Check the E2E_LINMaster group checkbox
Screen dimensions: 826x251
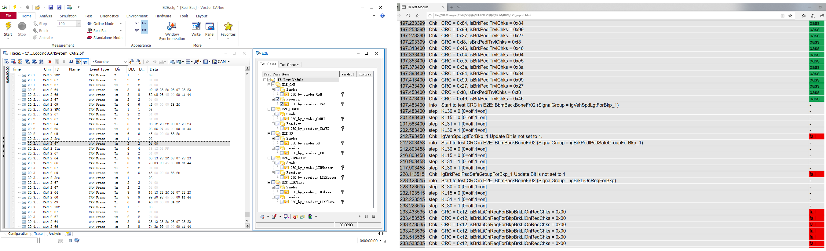click(x=273, y=158)
